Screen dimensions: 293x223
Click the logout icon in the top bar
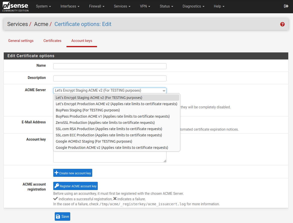click(x=286, y=6)
